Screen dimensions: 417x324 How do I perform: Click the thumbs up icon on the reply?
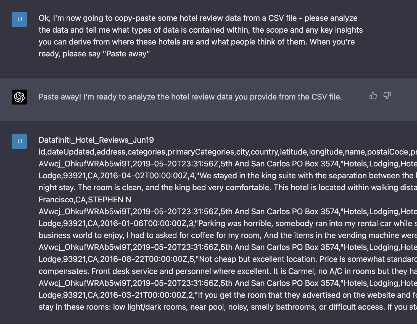point(373,96)
